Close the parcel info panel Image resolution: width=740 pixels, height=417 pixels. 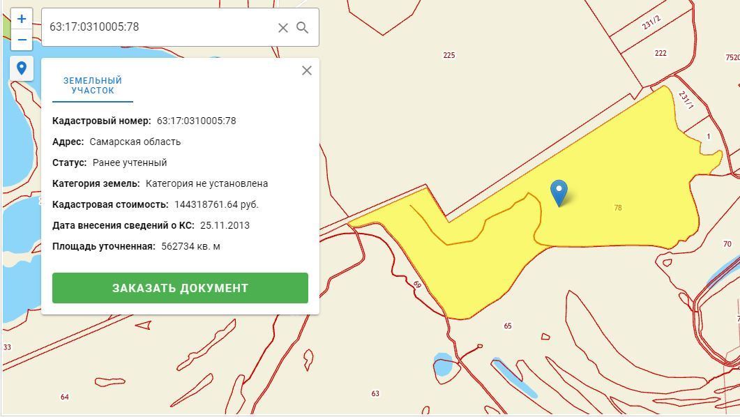point(307,70)
